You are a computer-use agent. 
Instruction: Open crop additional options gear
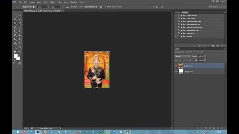[x=100, y=7]
